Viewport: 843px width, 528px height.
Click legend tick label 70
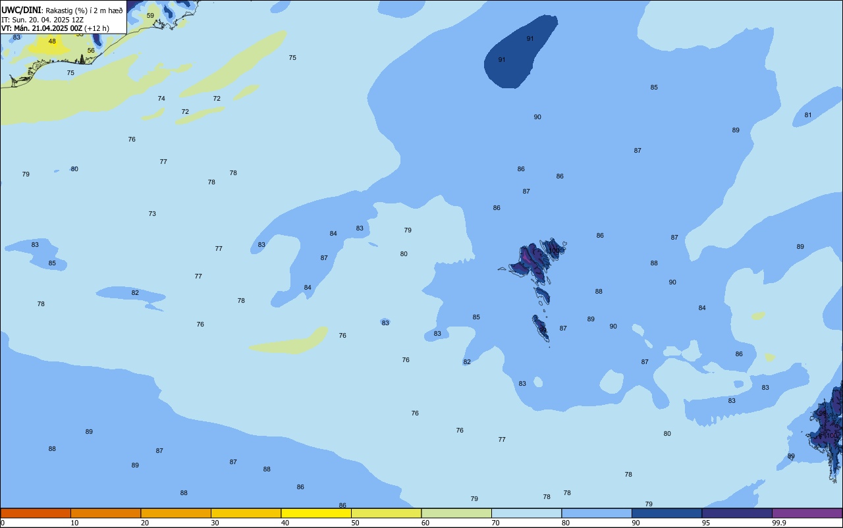495,523
